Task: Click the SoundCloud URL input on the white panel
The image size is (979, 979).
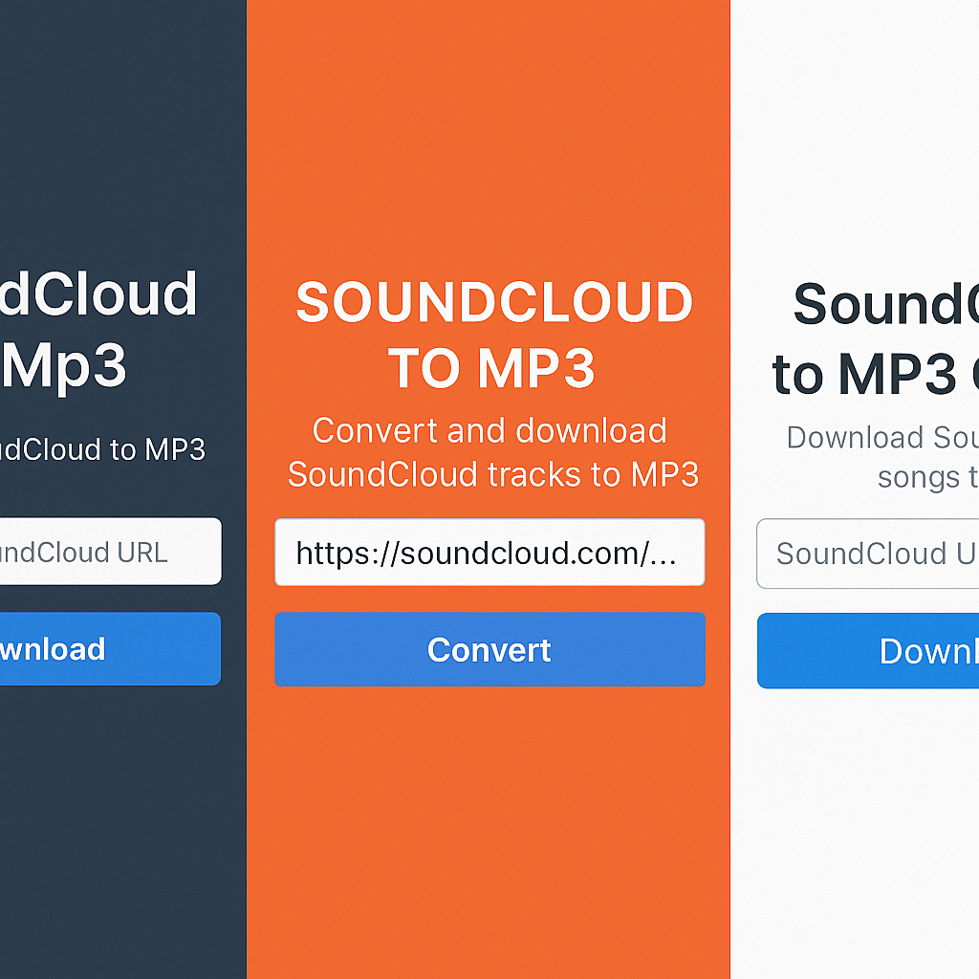Action: pos(870,554)
